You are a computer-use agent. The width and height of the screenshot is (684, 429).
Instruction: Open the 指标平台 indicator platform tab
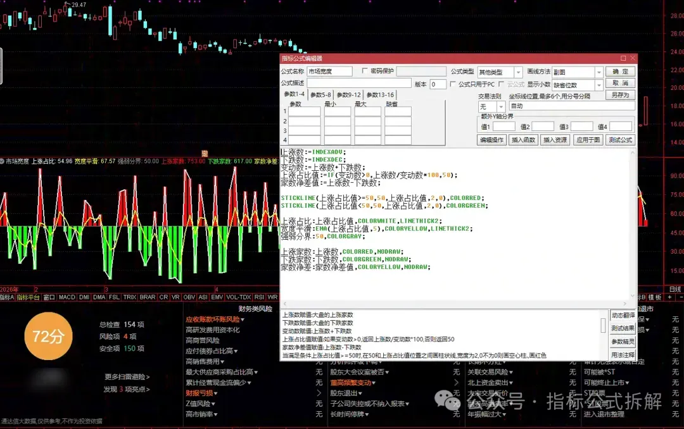click(28, 297)
